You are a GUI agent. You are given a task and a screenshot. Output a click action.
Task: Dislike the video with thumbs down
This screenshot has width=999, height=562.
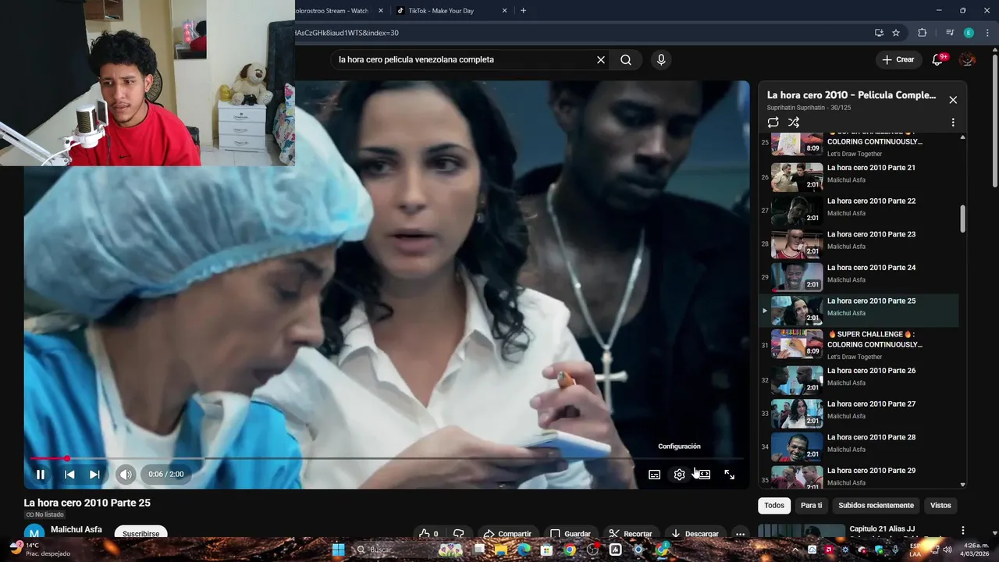click(x=459, y=534)
